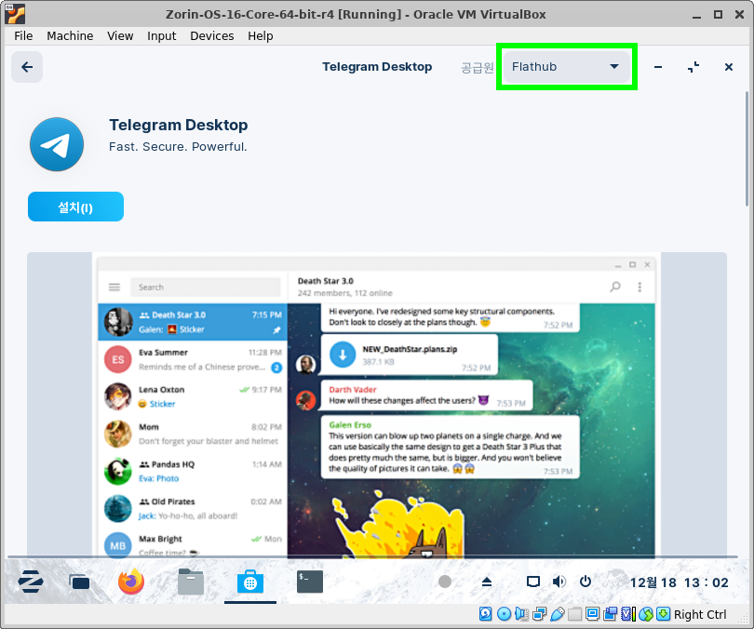This screenshot has height=629, width=754.
Task: Click the gray circle tray indicator
Action: coord(445,582)
